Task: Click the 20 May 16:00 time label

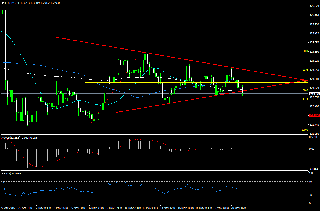Action: click(239, 207)
